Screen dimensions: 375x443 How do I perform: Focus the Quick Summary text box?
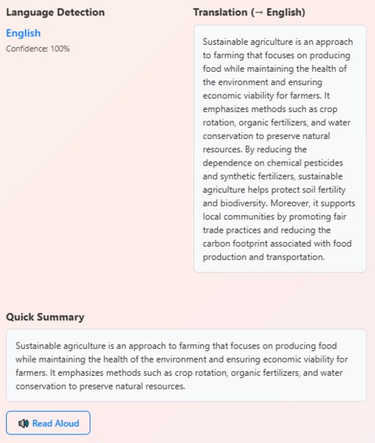(x=186, y=366)
